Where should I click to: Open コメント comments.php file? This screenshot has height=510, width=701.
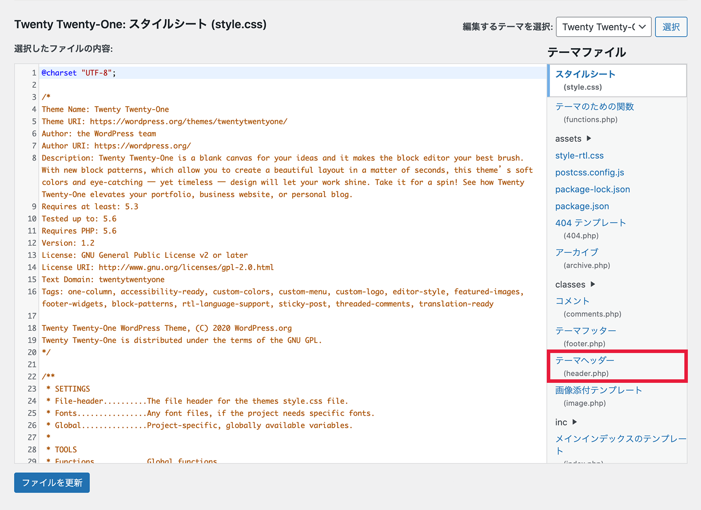(588, 307)
